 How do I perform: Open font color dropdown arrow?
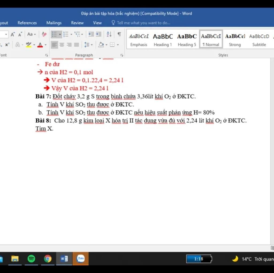45,45
